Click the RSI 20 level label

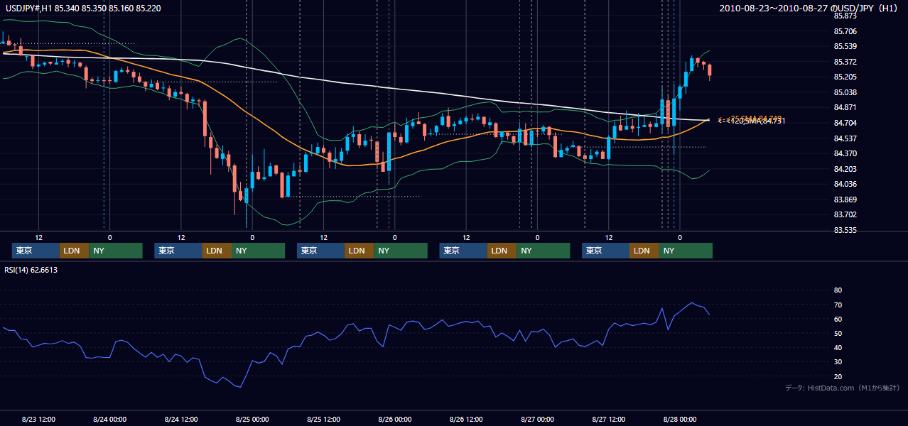(838, 376)
